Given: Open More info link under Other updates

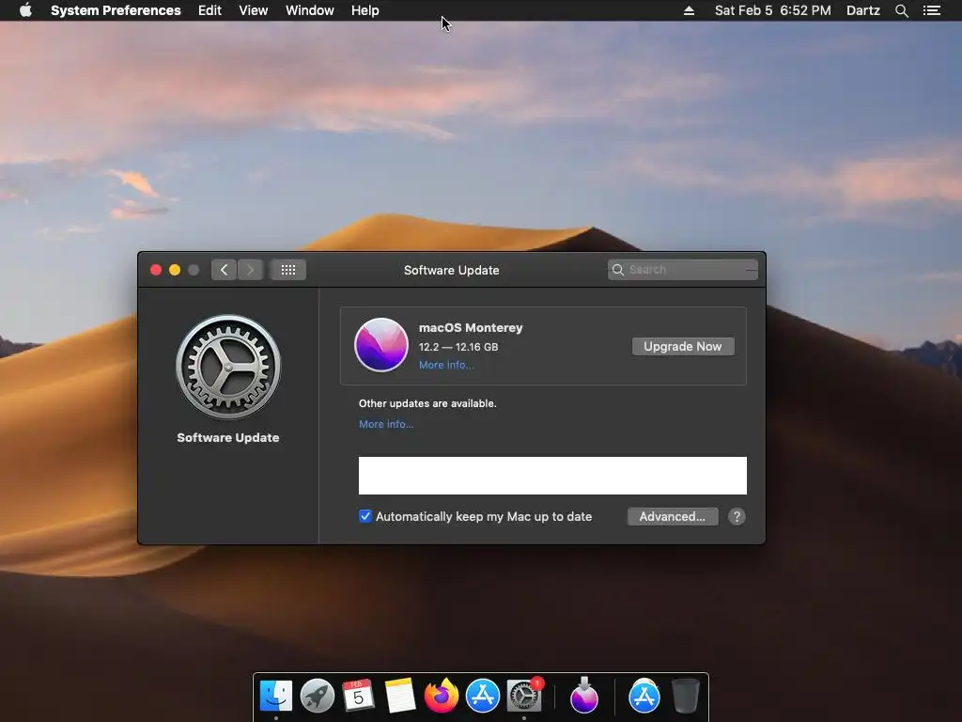Looking at the screenshot, I should [386, 424].
